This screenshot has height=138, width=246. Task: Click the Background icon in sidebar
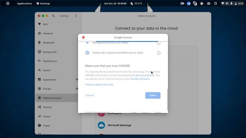pyautogui.click(x=39, y=52)
